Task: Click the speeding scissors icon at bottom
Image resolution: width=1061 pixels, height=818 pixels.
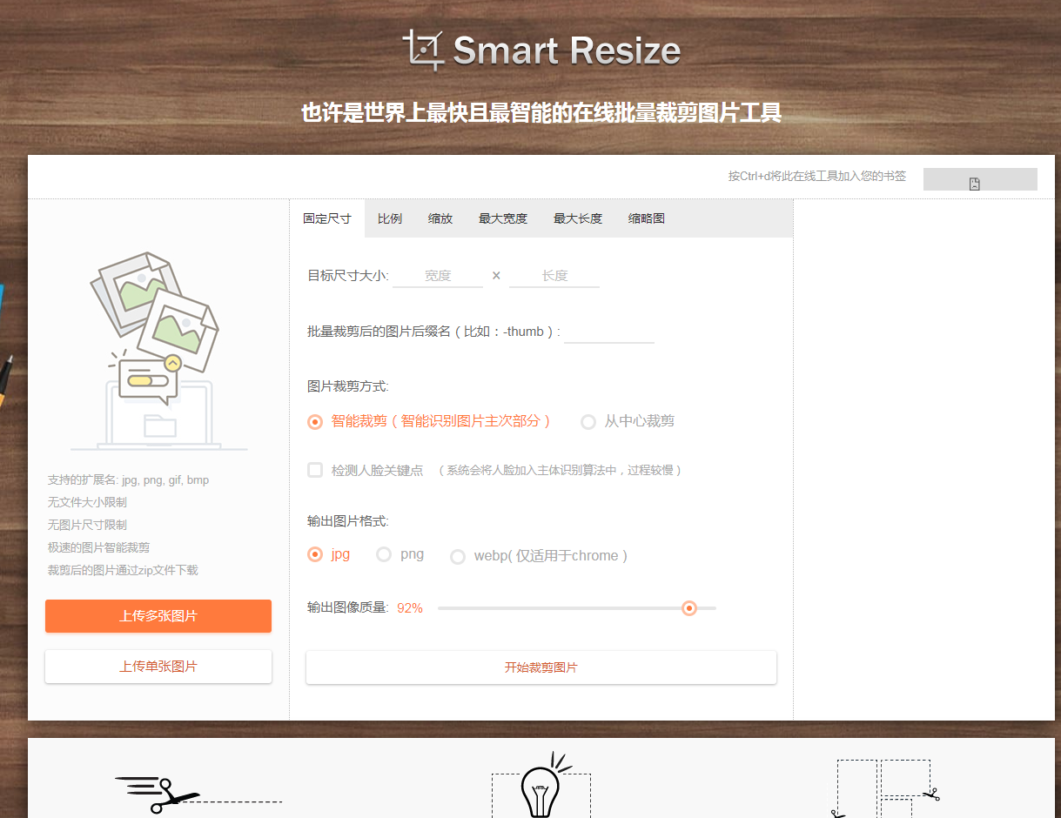Action: point(198,795)
